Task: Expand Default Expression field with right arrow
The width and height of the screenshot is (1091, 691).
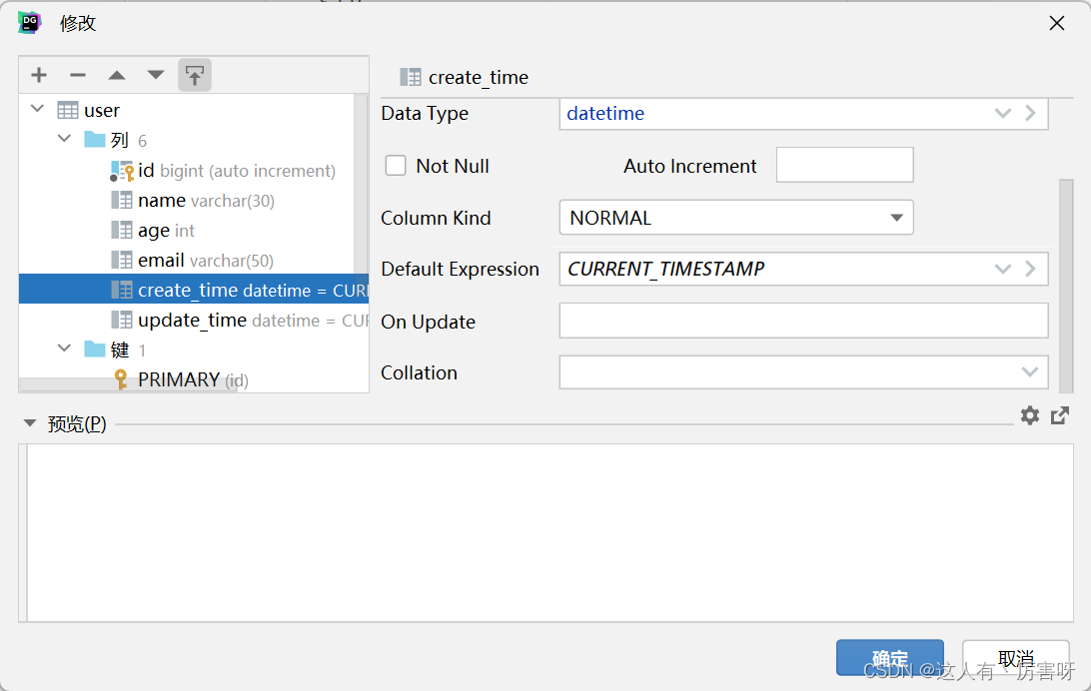Action: click(x=1030, y=269)
